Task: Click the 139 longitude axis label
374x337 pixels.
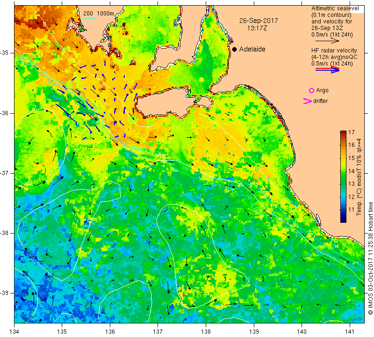Action: click(x=254, y=332)
